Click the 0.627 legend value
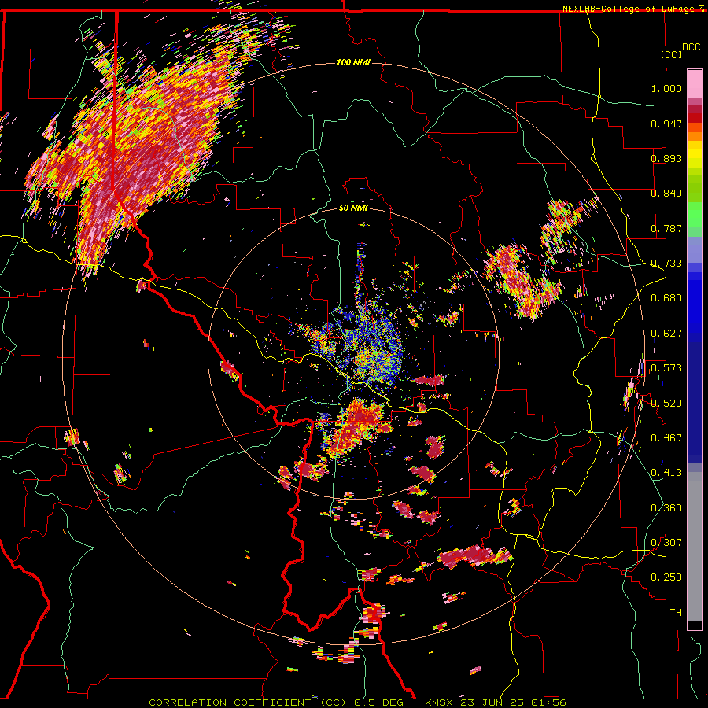The image size is (708, 708). coord(666,334)
